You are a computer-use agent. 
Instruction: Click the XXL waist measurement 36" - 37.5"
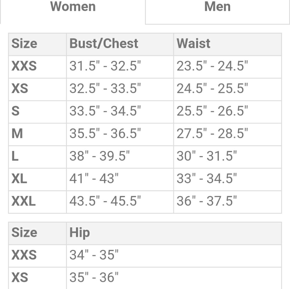pos(207,201)
